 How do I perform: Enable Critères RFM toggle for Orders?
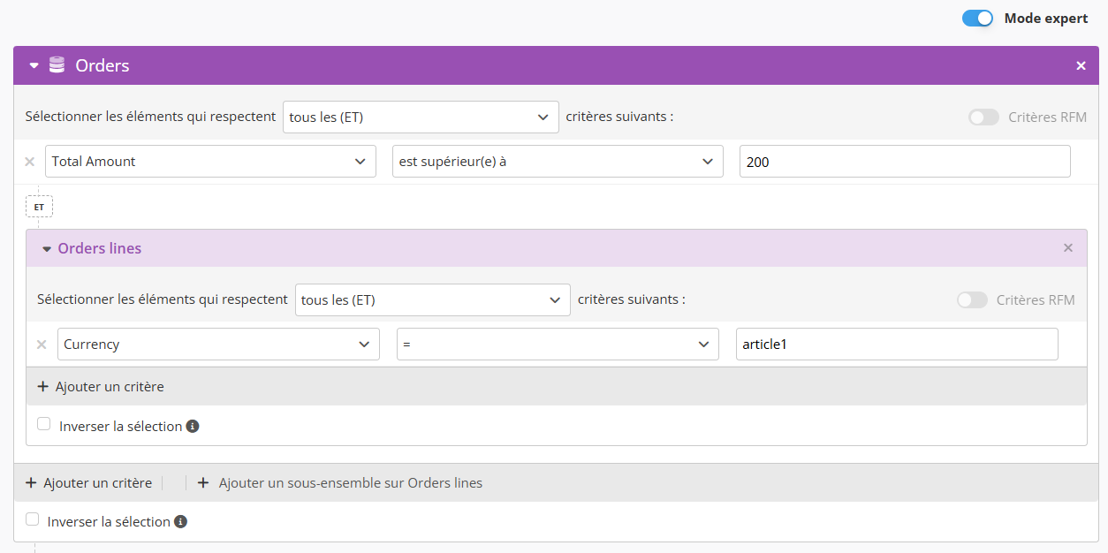pos(983,117)
